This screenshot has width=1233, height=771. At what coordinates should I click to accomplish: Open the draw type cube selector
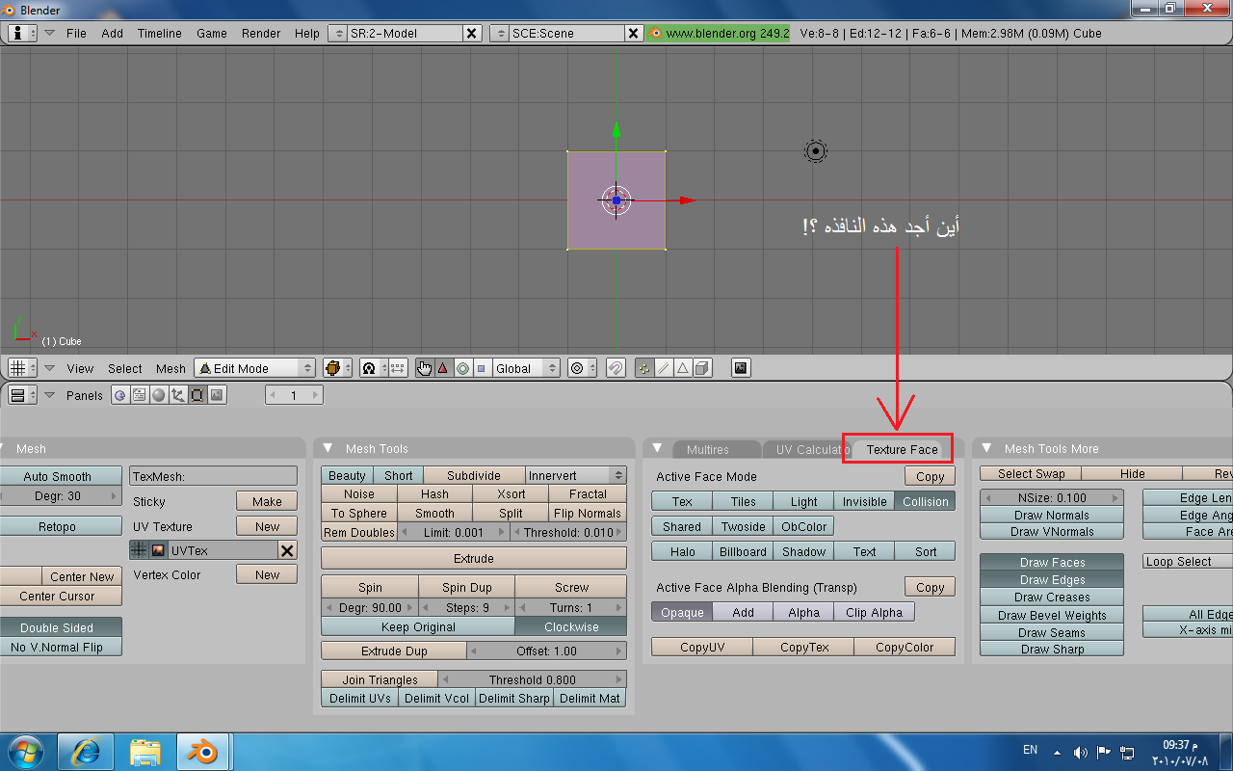pyautogui.click(x=337, y=368)
